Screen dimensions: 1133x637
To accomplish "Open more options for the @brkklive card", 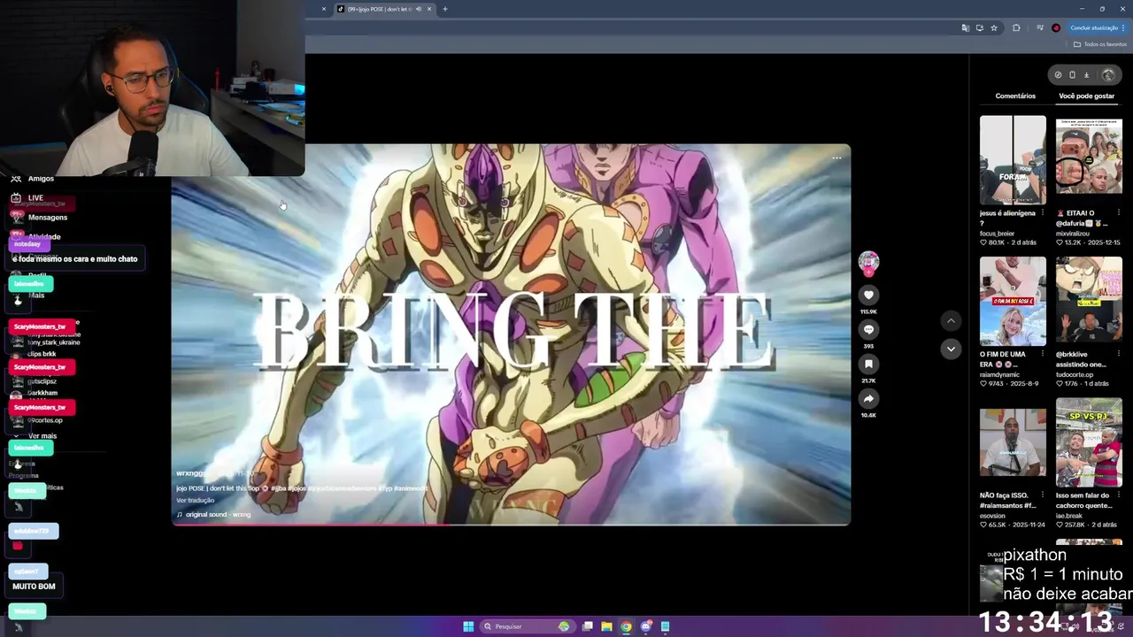I will pos(1118,354).
